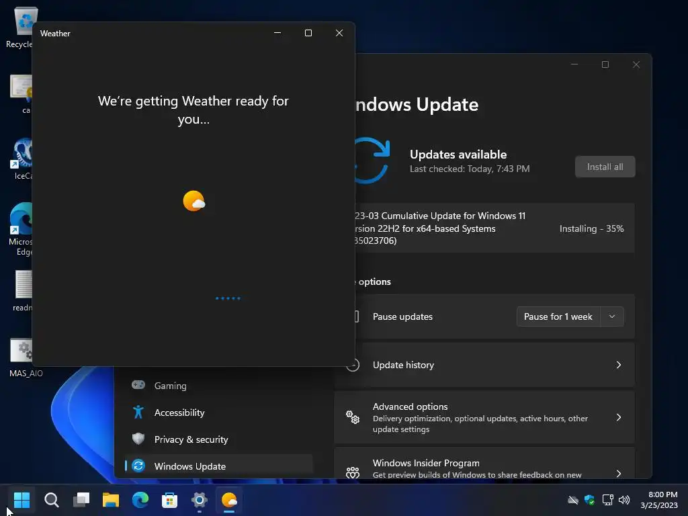Click the Installing - 35% status text
Viewport: 688px width, 516px height.
[591, 228]
